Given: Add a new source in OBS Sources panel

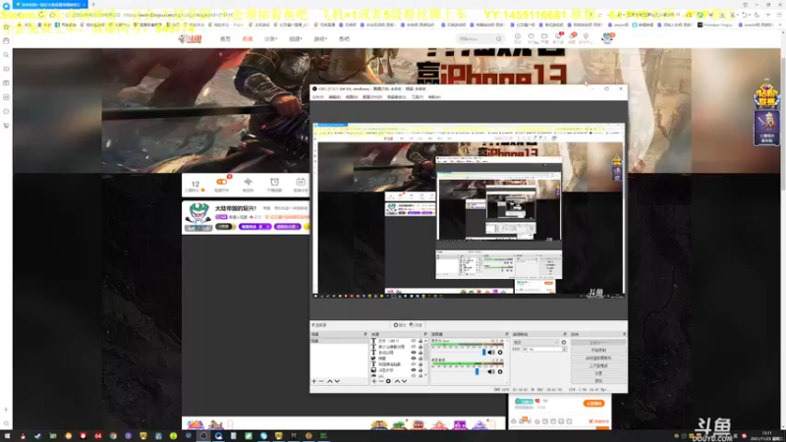Looking at the screenshot, I should pyautogui.click(x=374, y=381).
